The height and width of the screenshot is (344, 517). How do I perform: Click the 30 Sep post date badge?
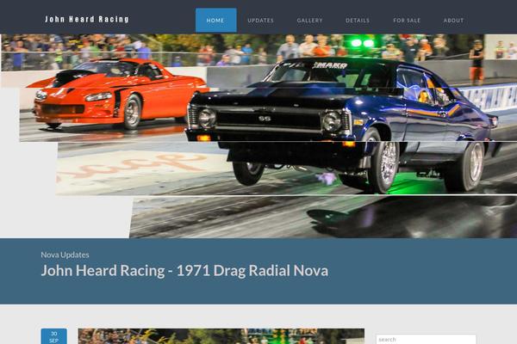(x=53, y=336)
